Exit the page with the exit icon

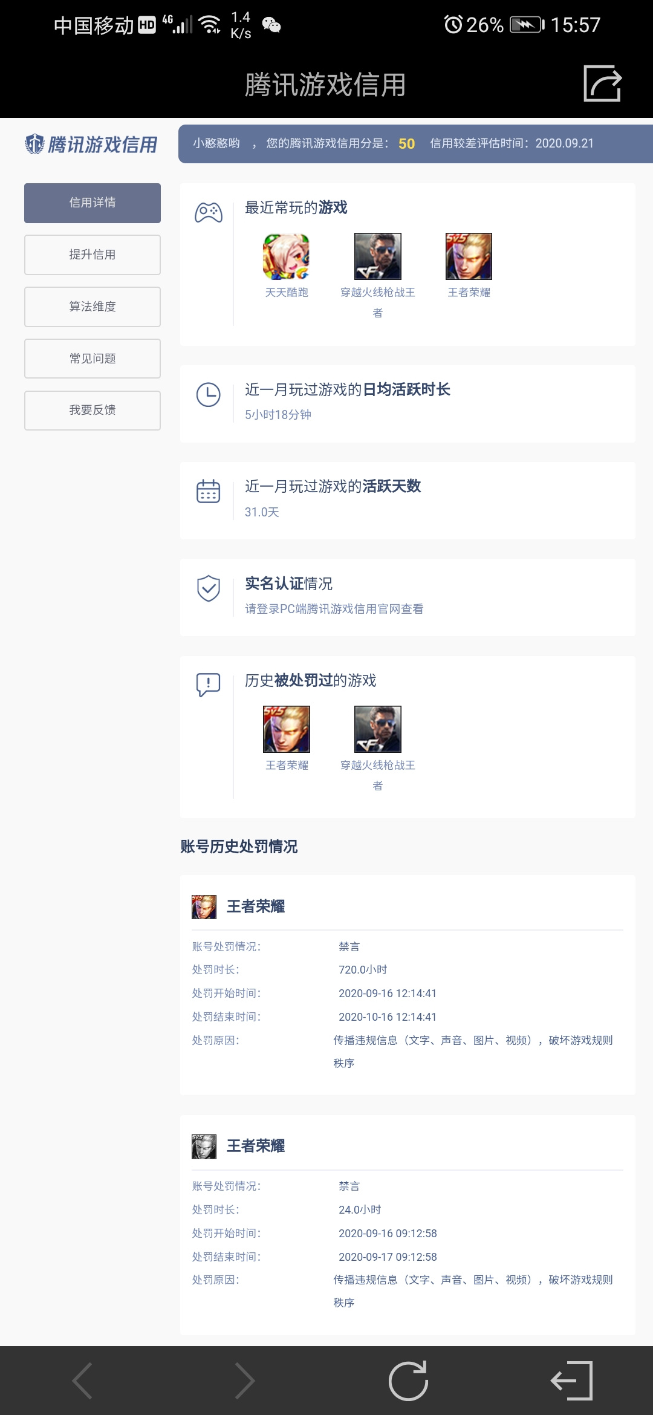pyautogui.click(x=571, y=1381)
